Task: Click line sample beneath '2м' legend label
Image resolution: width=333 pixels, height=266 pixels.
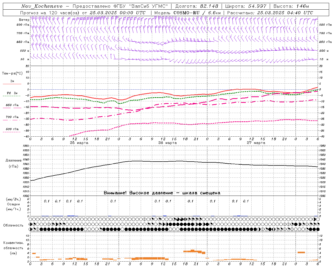Action: pos(12,84)
